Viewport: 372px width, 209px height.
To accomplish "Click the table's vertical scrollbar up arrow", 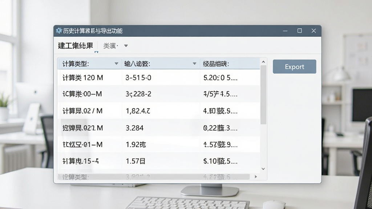I will [x=263, y=62].
